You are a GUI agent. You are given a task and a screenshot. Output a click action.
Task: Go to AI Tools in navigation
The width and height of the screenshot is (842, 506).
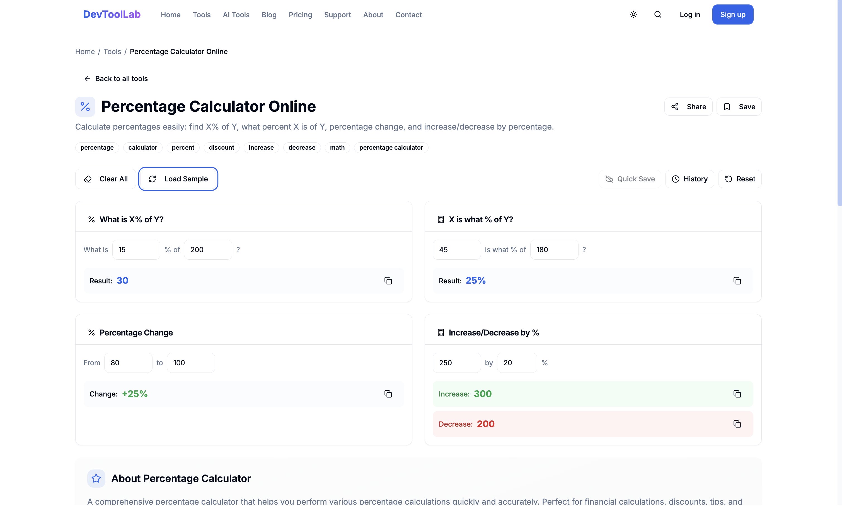[x=236, y=15]
